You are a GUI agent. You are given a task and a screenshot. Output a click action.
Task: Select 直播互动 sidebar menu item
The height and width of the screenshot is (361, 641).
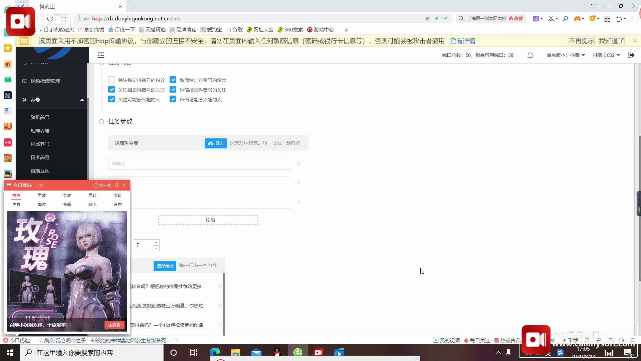click(x=40, y=171)
